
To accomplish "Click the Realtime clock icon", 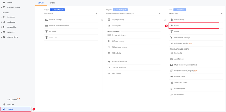I will 4,17.
